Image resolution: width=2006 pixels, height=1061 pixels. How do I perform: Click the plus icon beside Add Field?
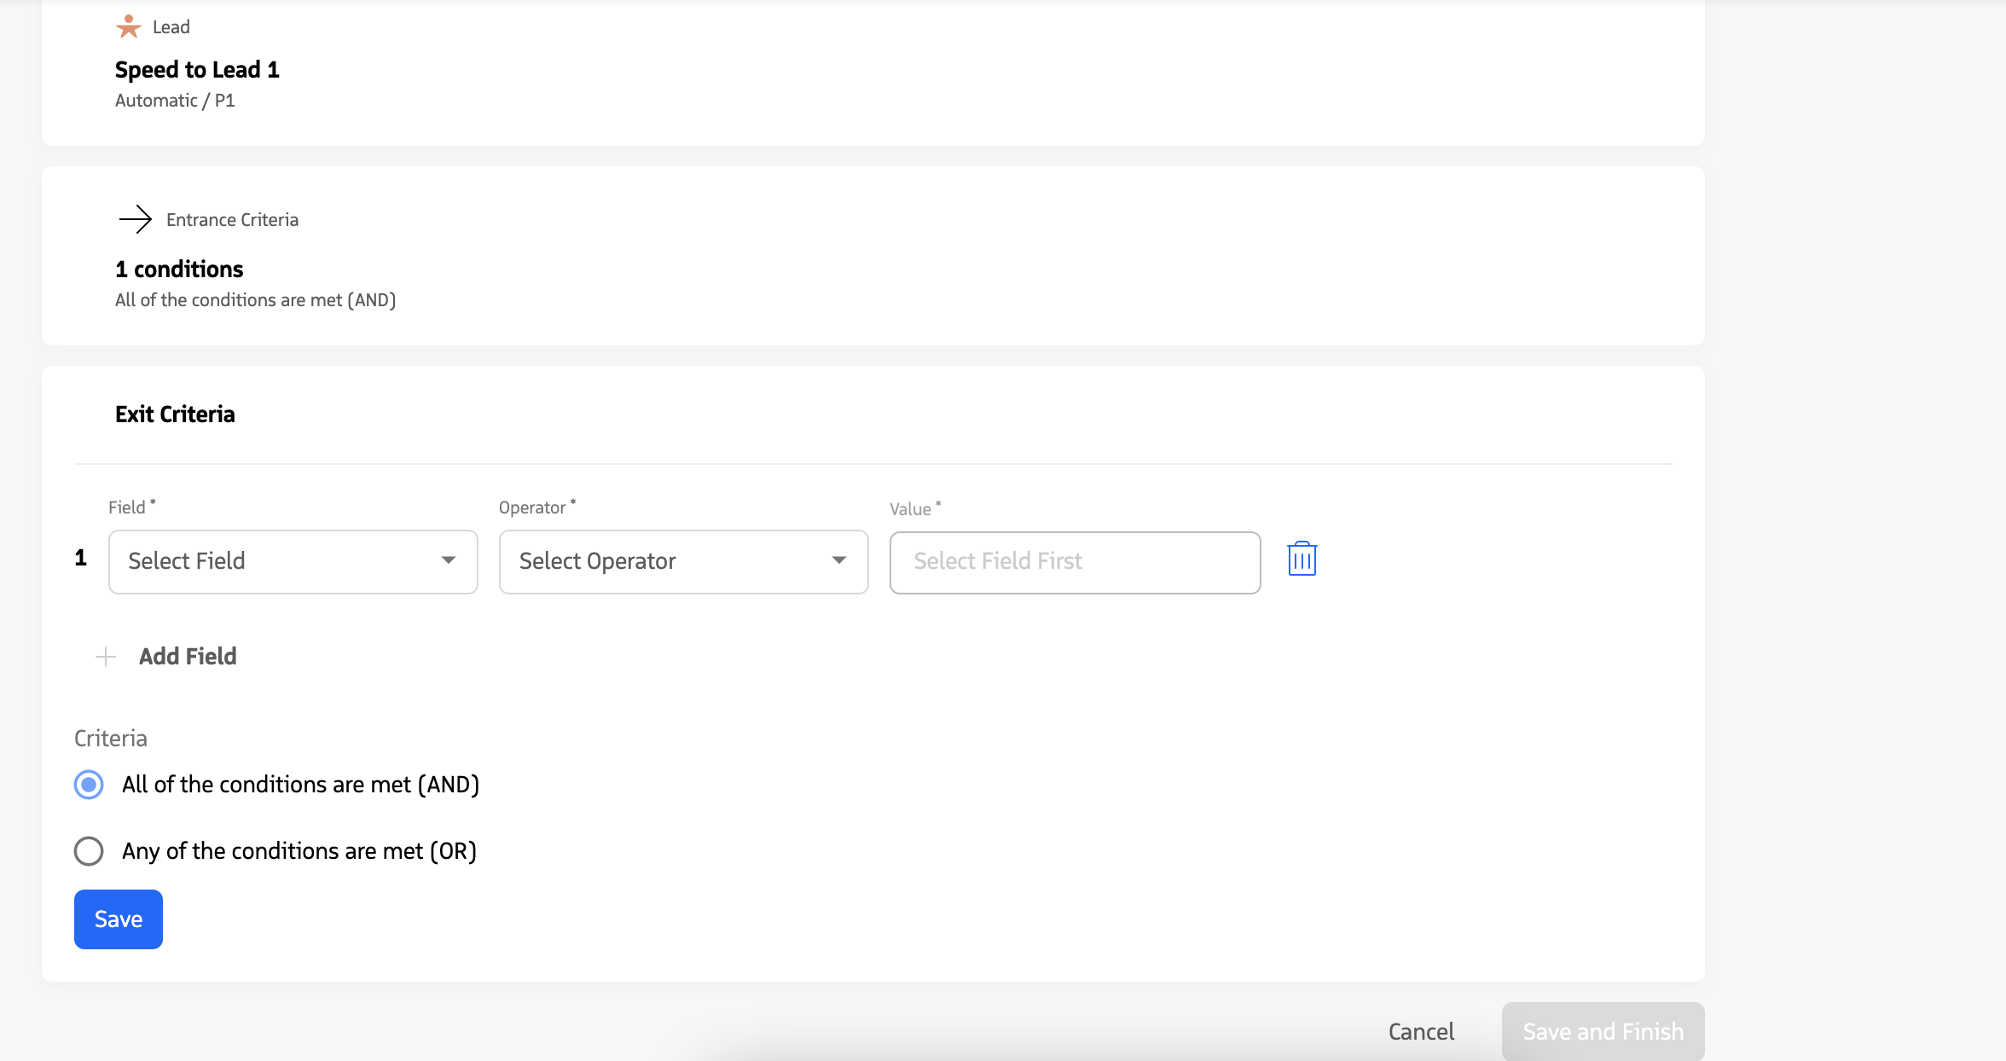(106, 657)
